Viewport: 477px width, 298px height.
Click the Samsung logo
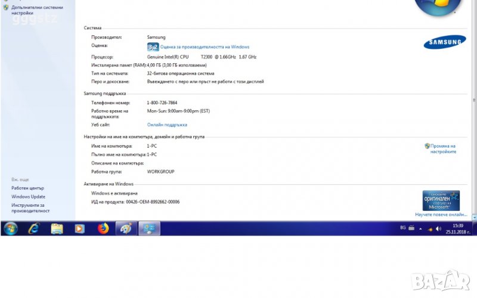point(444,42)
